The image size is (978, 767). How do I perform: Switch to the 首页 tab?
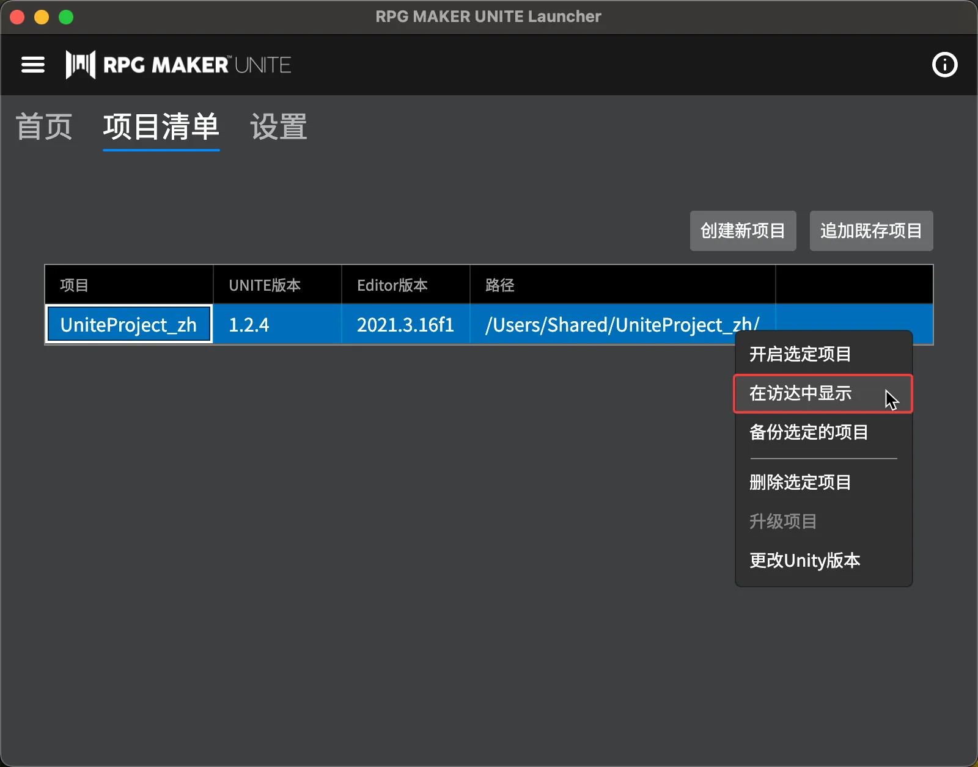44,127
